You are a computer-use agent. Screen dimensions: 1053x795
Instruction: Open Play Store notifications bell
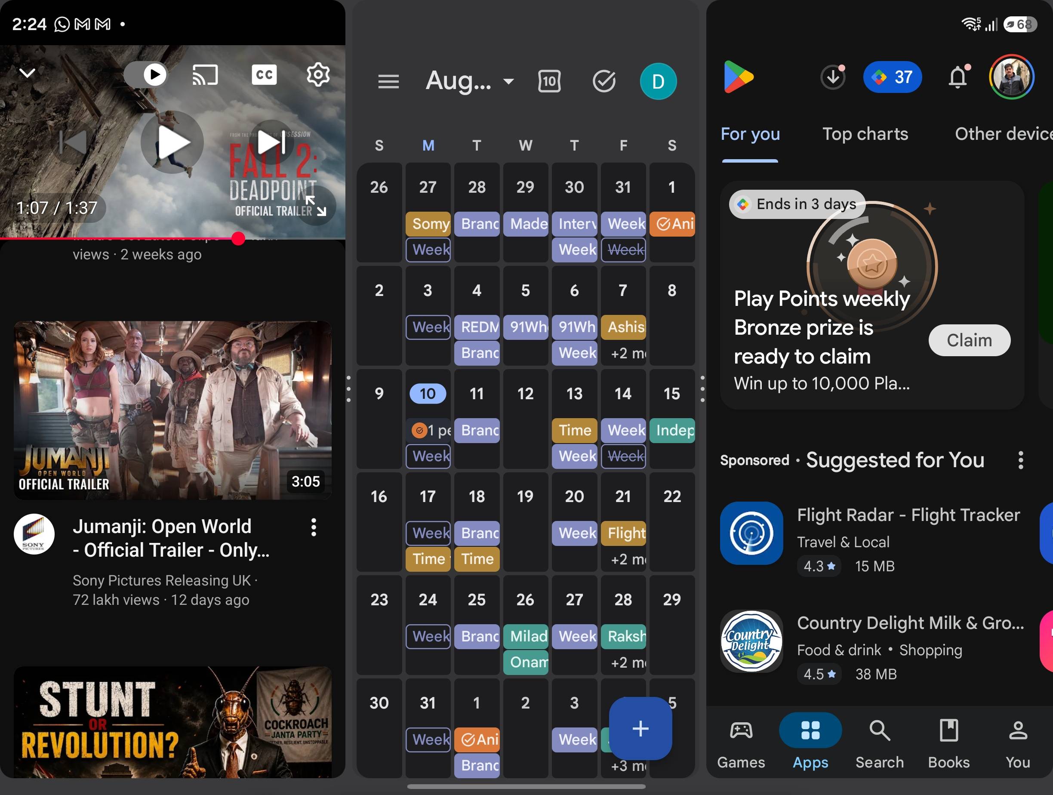pos(958,77)
